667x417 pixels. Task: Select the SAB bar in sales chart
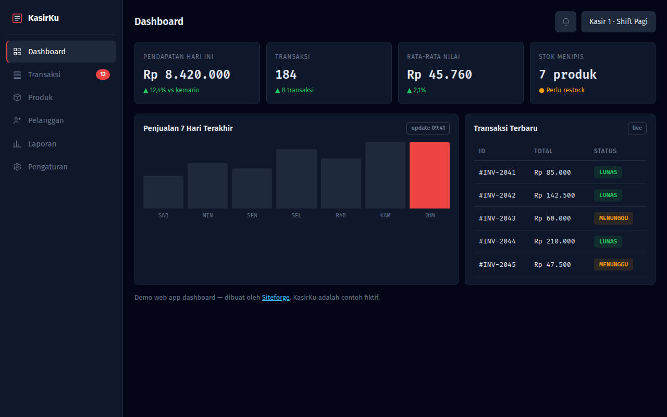click(163, 192)
